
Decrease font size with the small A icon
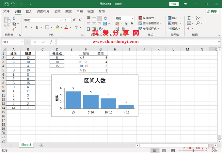click(x=80, y=20)
